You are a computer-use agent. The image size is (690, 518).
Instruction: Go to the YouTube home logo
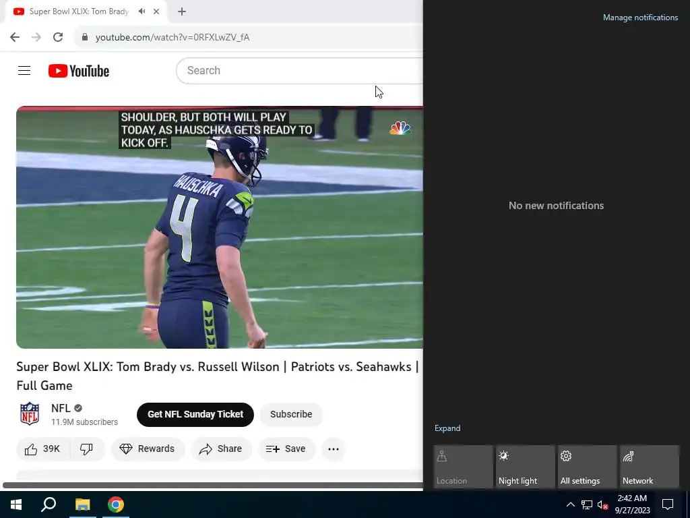click(79, 71)
